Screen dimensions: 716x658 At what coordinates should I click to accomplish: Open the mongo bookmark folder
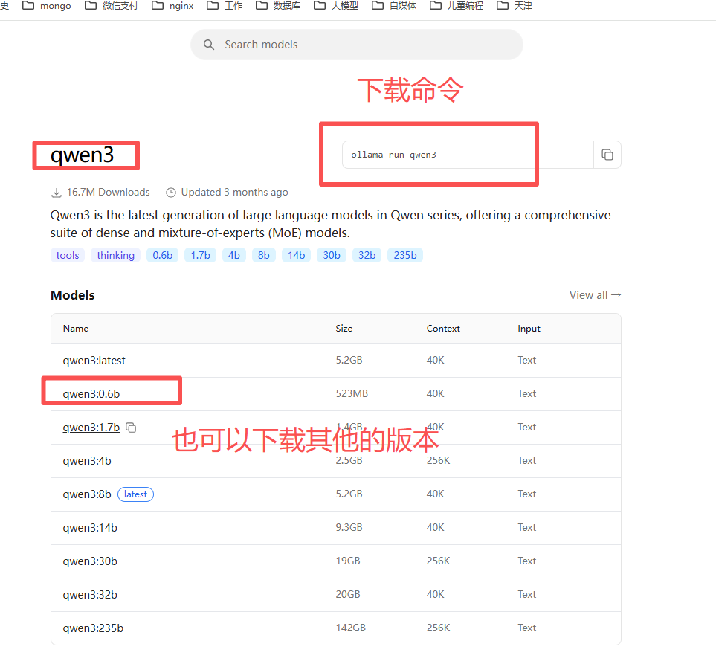click(x=47, y=6)
